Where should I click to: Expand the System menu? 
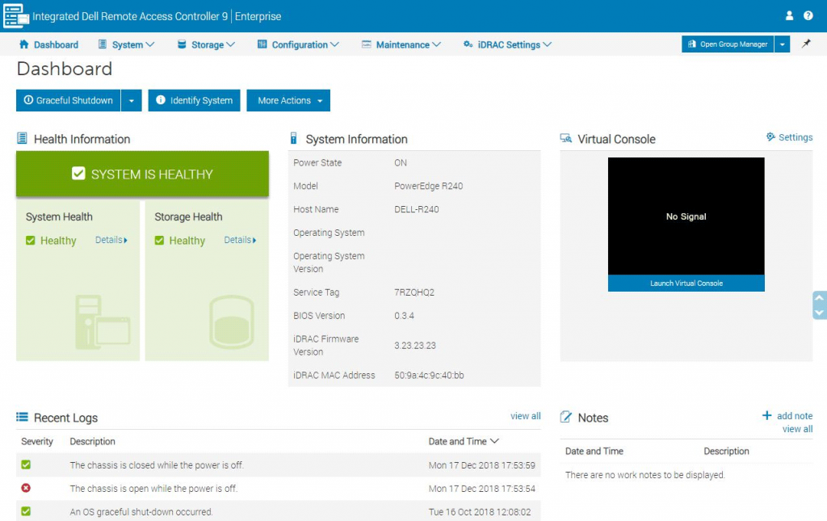coord(126,44)
